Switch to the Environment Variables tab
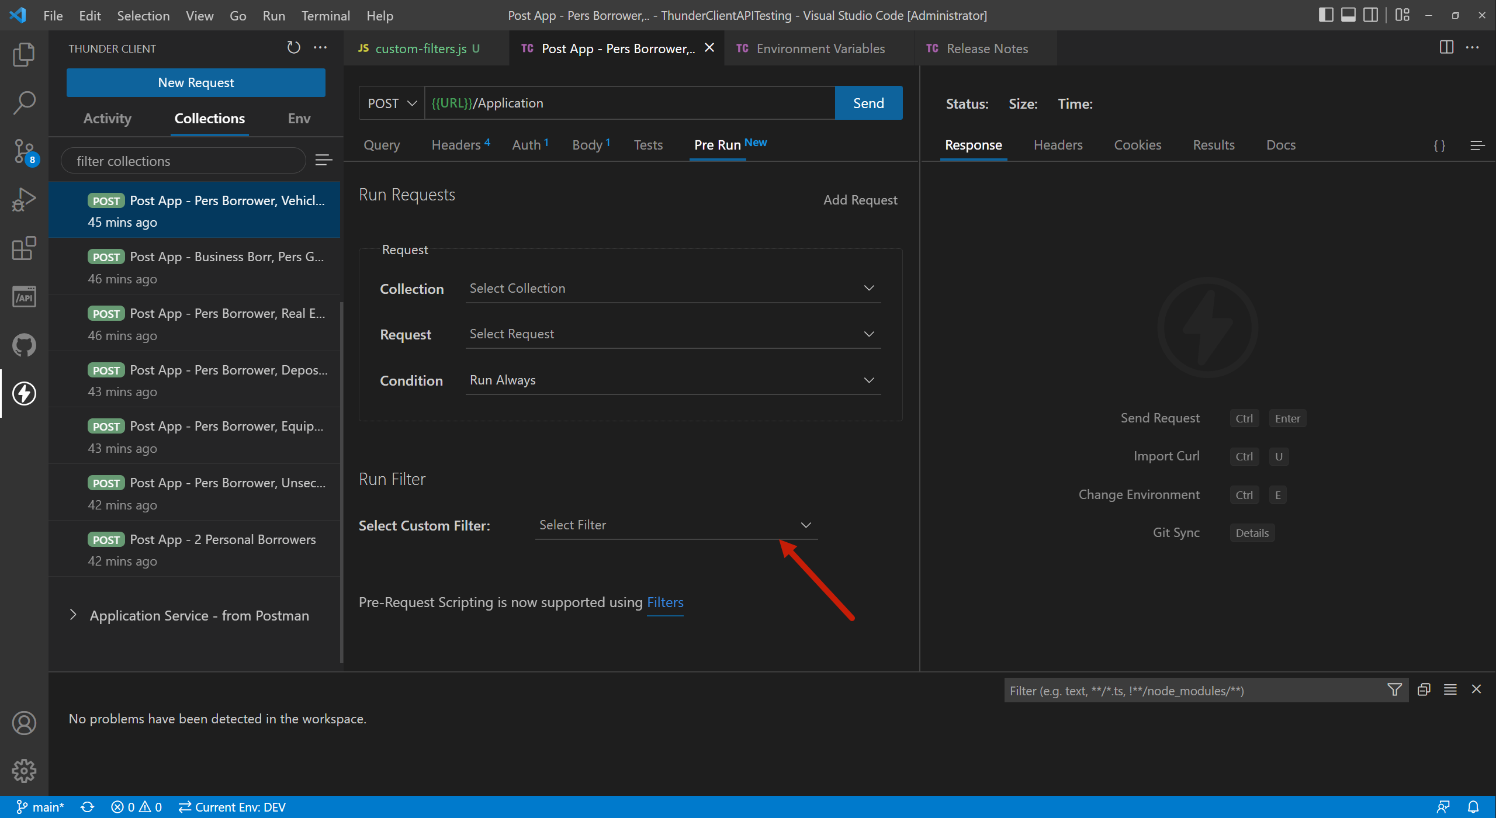Screen dimensions: 1496x818 pyautogui.click(x=820, y=48)
